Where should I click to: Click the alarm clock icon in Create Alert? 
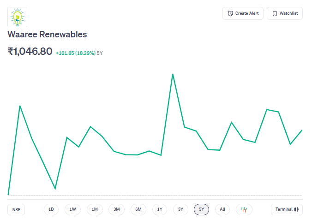230,13
